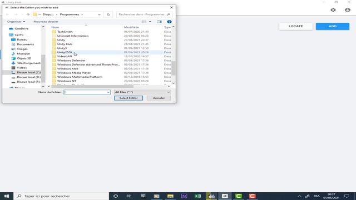Change the view layout icon
This screenshot has width=356, height=200.
coord(144,22)
